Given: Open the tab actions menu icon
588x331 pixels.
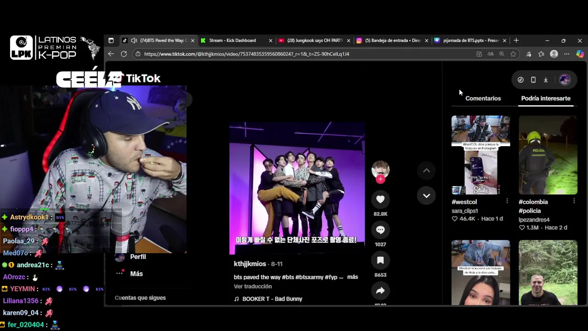Looking at the screenshot, I should 111,40.
